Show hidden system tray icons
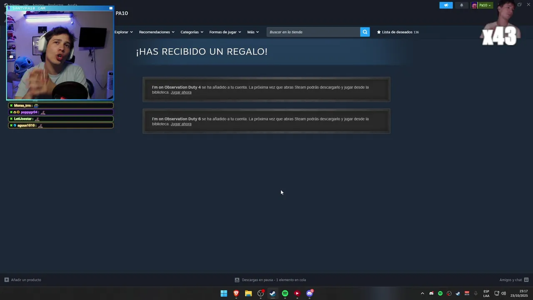Image resolution: width=533 pixels, height=300 pixels. coord(422,293)
